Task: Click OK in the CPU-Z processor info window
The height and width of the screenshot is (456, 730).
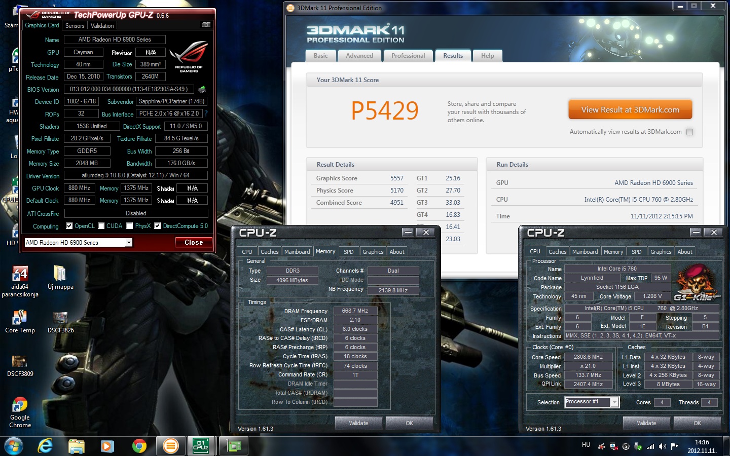Action: point(698,423)
